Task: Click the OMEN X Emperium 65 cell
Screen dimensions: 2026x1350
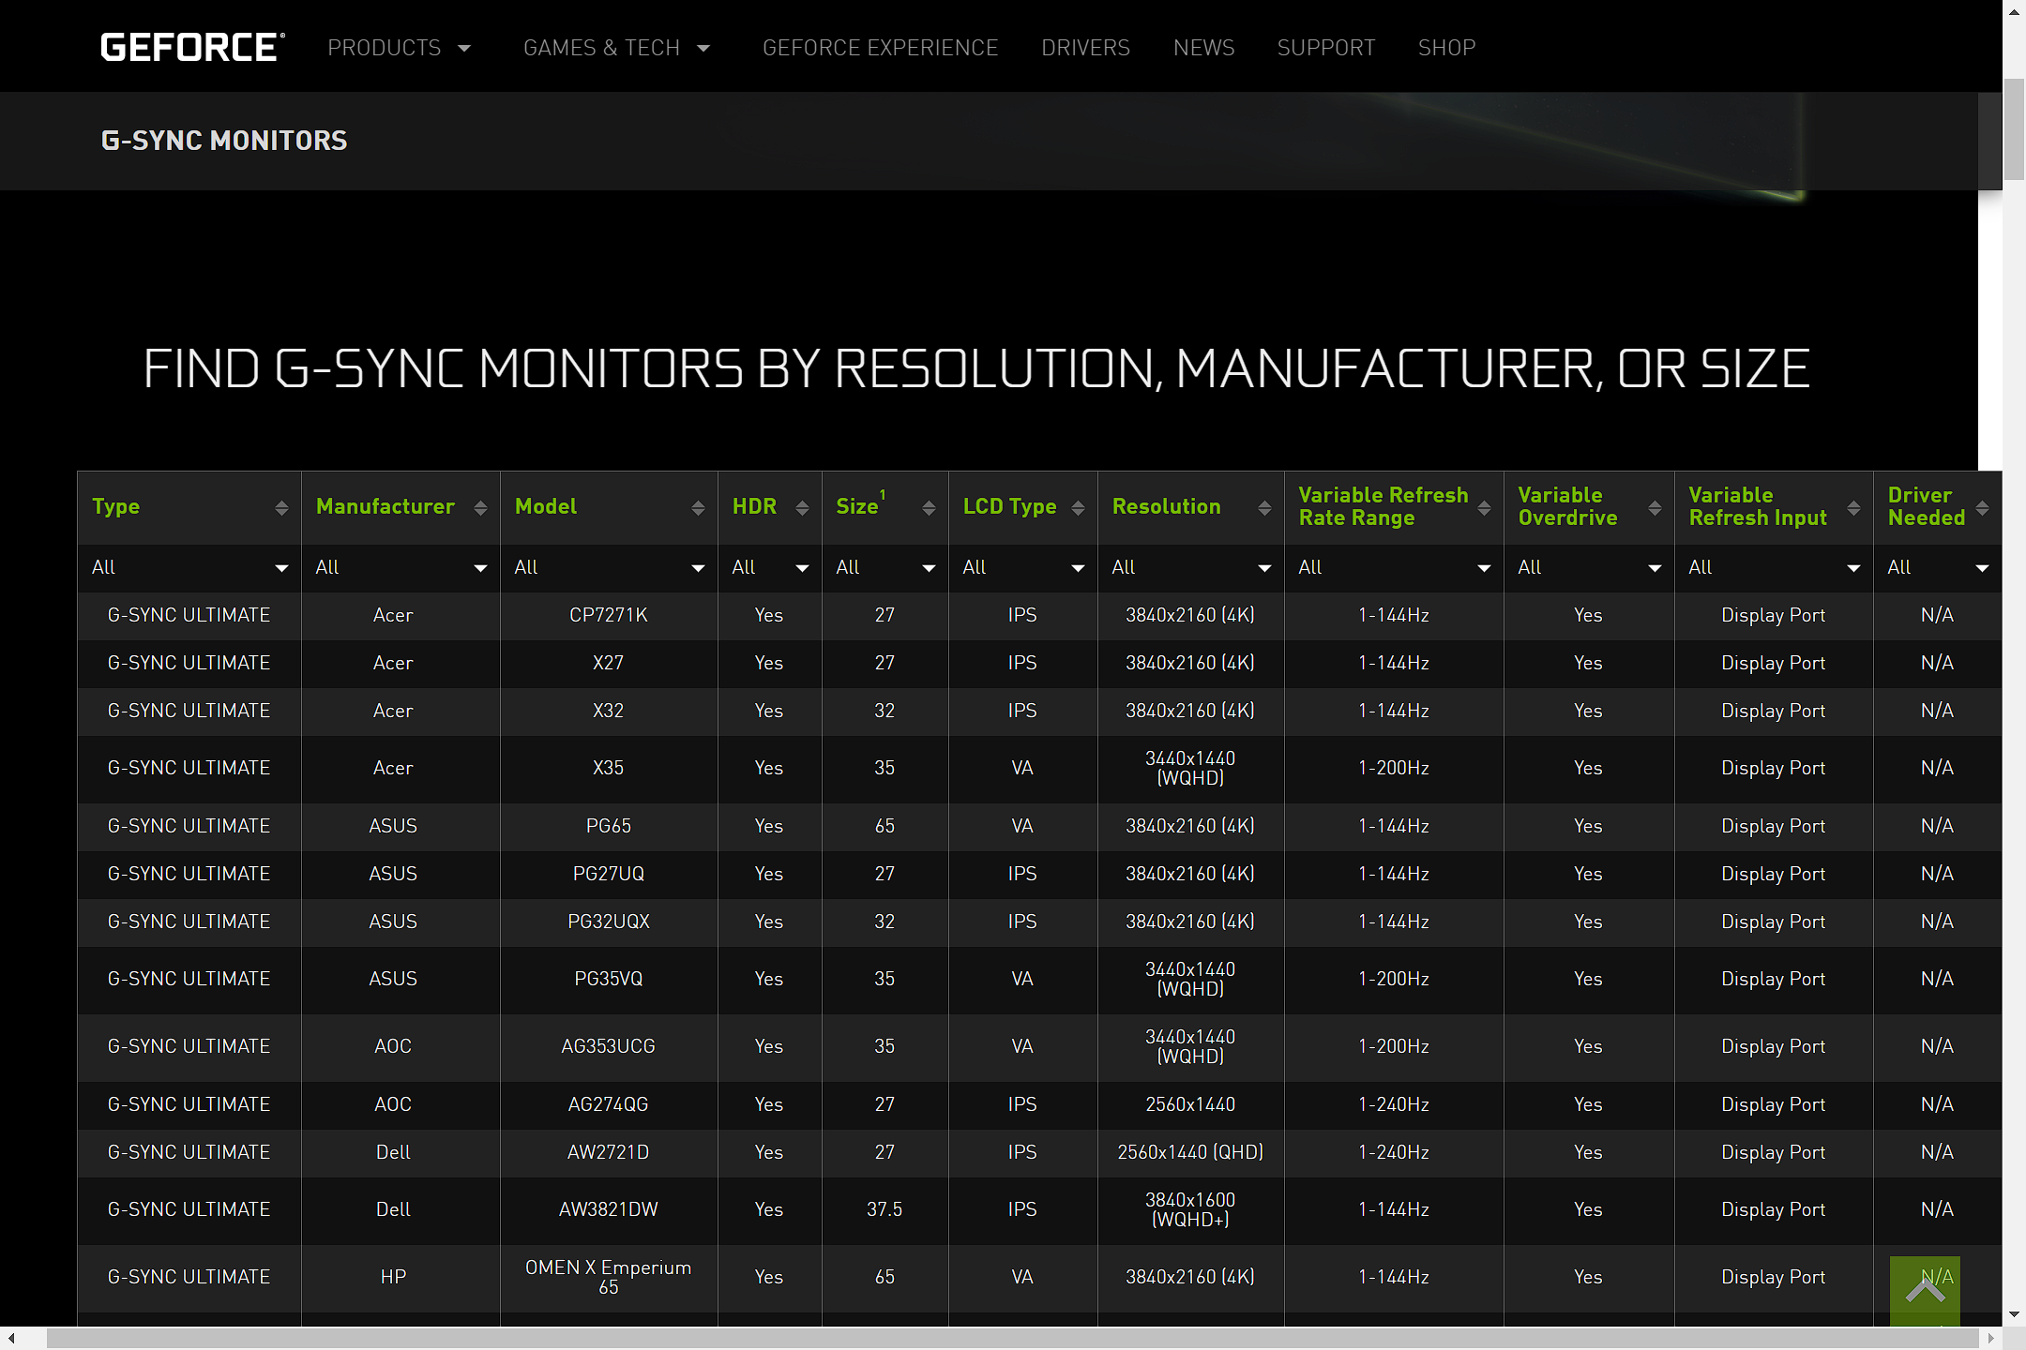Action: (609, 1277)
